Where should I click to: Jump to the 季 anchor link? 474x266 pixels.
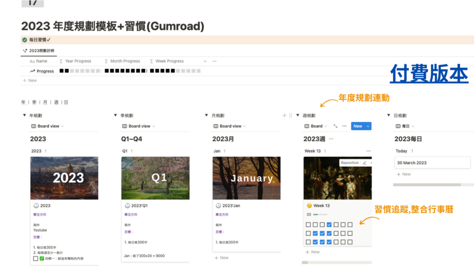click(x=34, y=102)
